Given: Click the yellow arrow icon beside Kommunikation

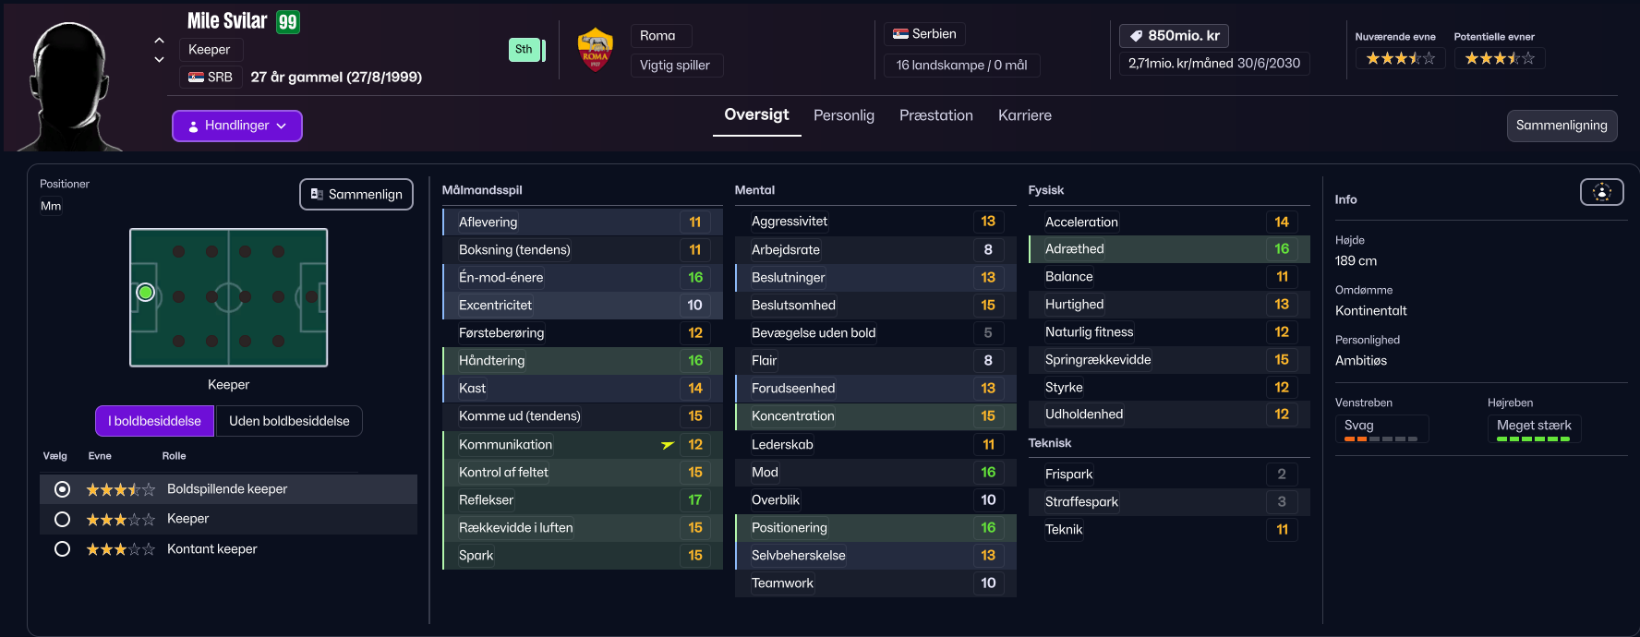Looking at the screenshot, I should pos(668,445).
